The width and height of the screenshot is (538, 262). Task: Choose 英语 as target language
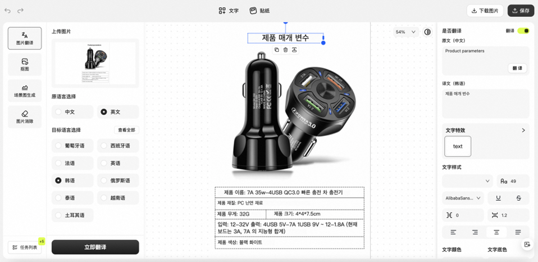[x=118, y=163]
